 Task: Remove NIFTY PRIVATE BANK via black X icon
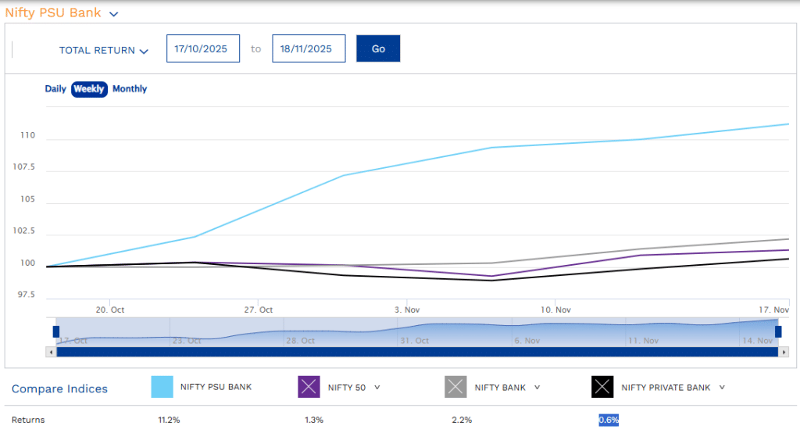point(602,387)
